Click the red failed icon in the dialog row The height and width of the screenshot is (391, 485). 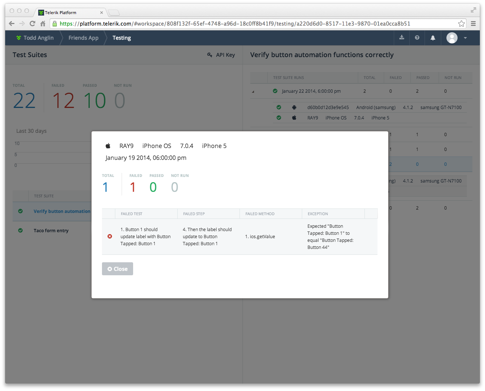[110, 236]
